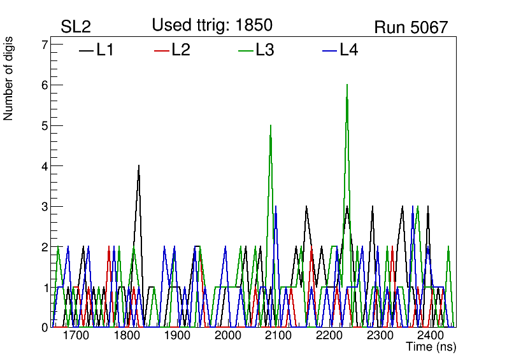Click the 0 tick label on y-axis
507x364 pixels.
[x=44, y=328]
